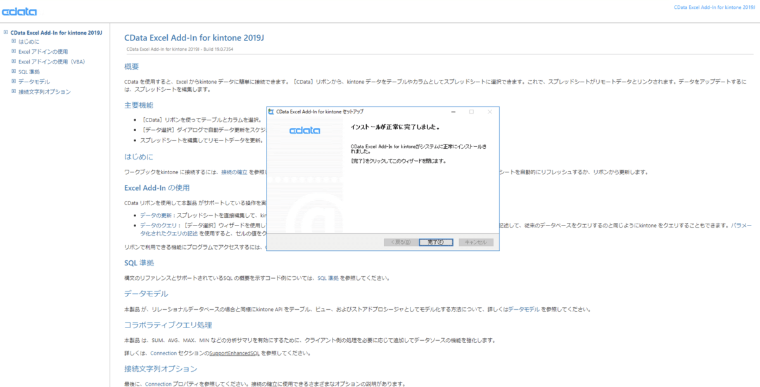This screenshot has height=387, width=760.
Task: Click the 主要機能 section heading
Action: point(139,105)
